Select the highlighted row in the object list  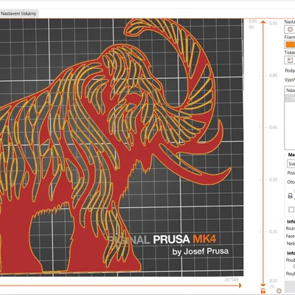pyautogui.click(x=290, y=98)
